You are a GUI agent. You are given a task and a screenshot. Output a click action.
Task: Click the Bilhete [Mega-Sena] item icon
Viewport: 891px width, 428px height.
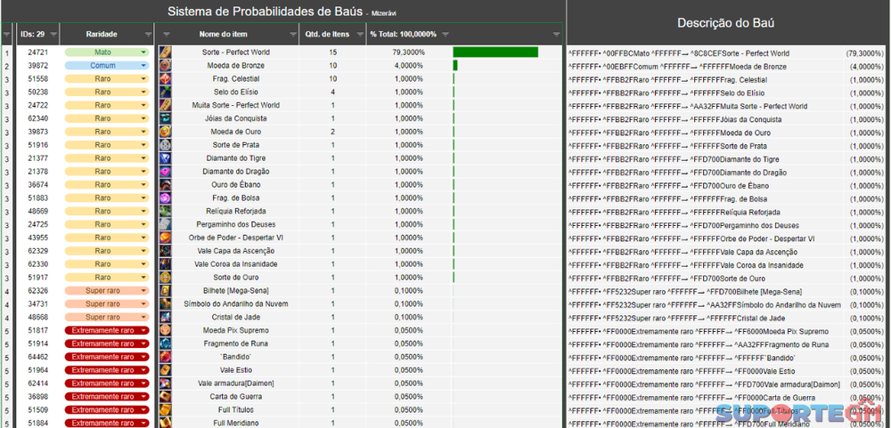(165, 290)
